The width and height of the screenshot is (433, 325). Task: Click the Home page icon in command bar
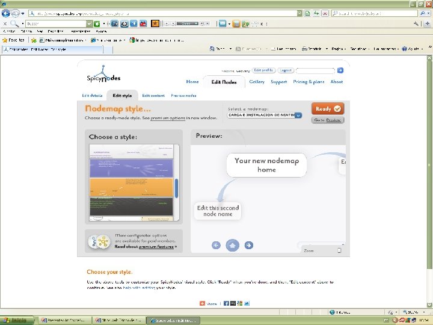(212, 49)
